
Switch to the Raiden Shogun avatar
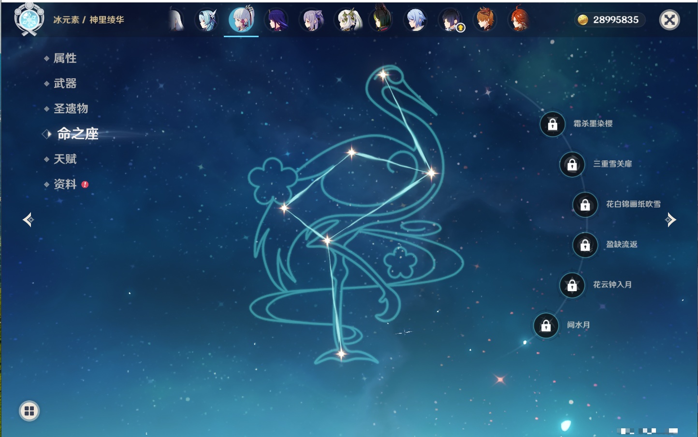(276, 20)
